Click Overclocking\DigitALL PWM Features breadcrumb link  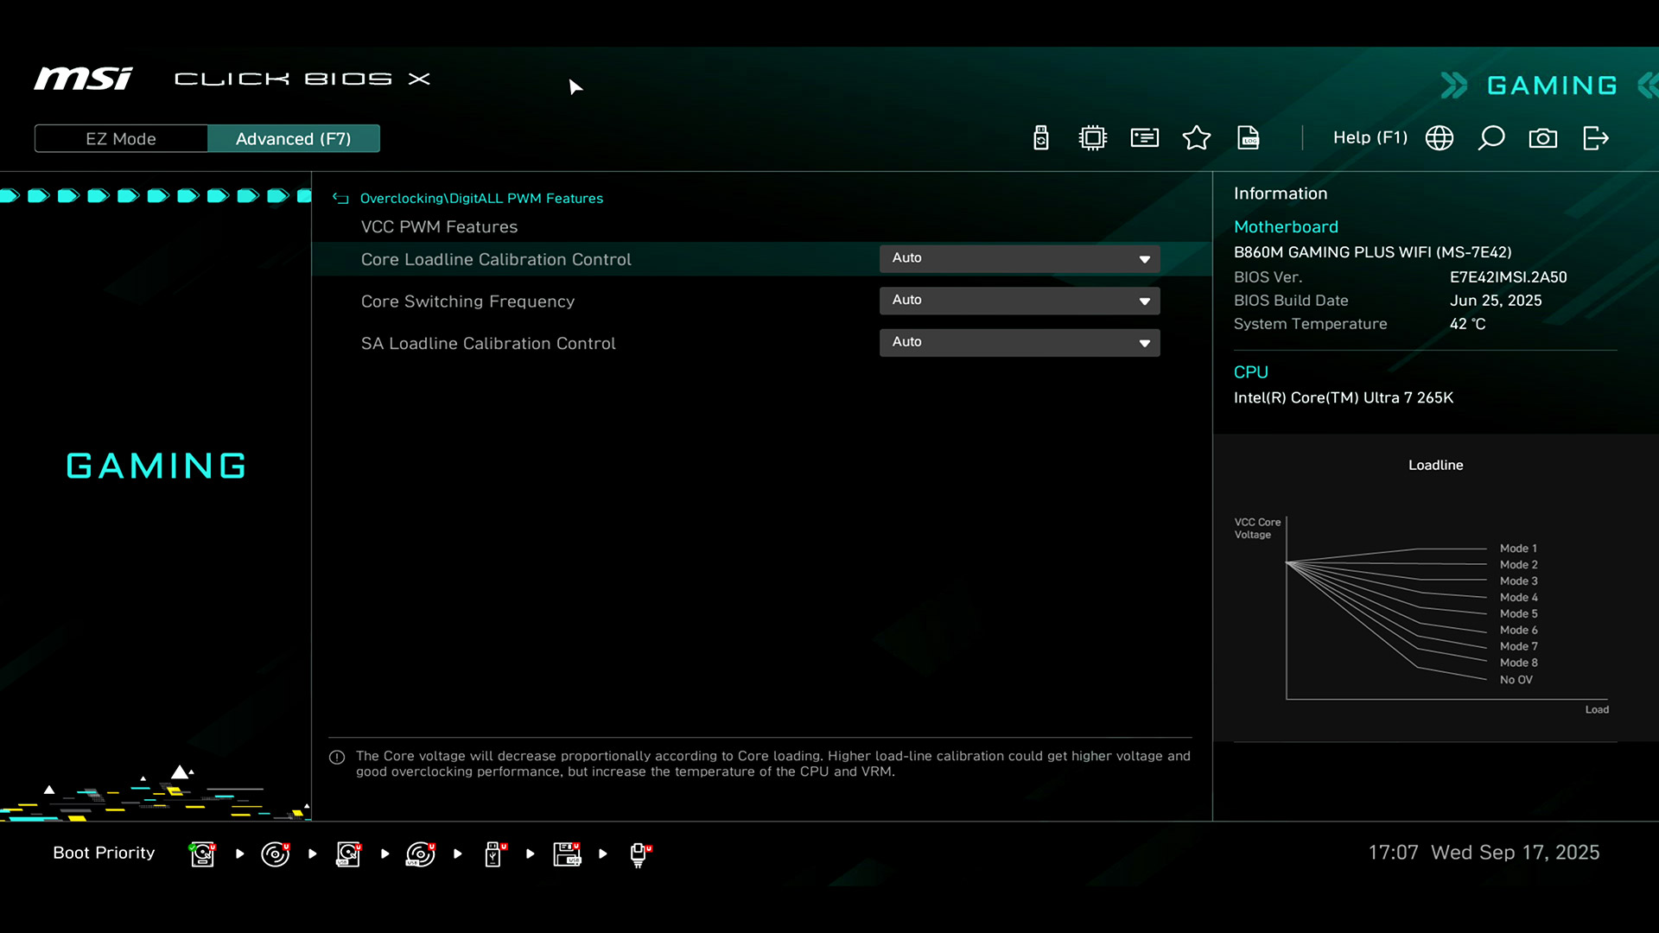[x=481, y=199]
